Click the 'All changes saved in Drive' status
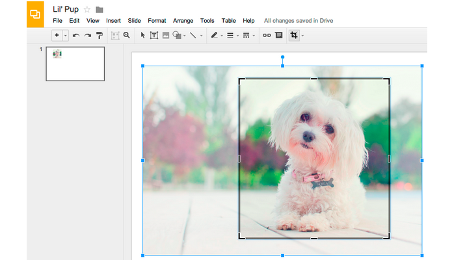 click(x=299, y=21)
